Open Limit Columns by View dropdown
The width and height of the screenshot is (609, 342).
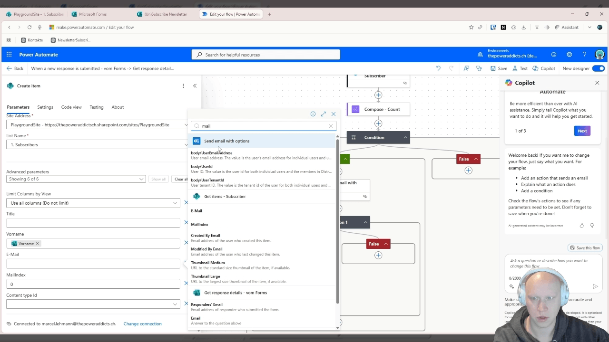click(x=93, y=203)
